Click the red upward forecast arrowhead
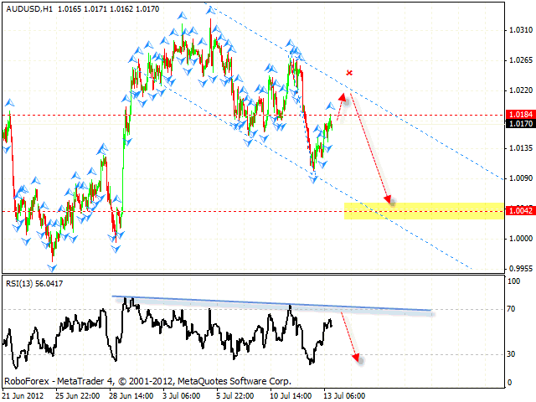The image size is (536, 402). coord(344,98)
